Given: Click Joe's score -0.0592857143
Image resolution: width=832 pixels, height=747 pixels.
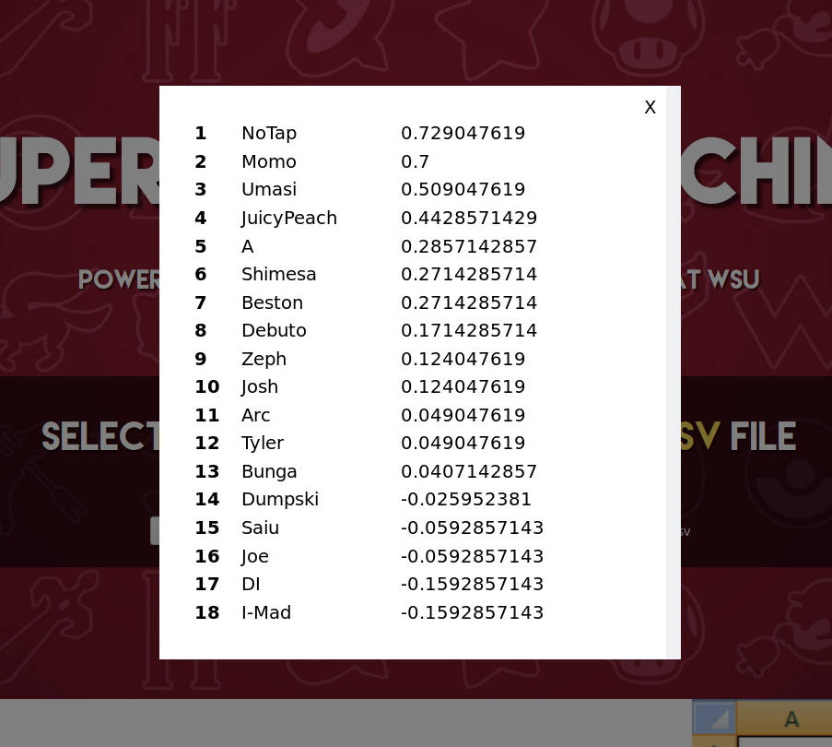Looking at the screenshot, I should pos(473,556).
